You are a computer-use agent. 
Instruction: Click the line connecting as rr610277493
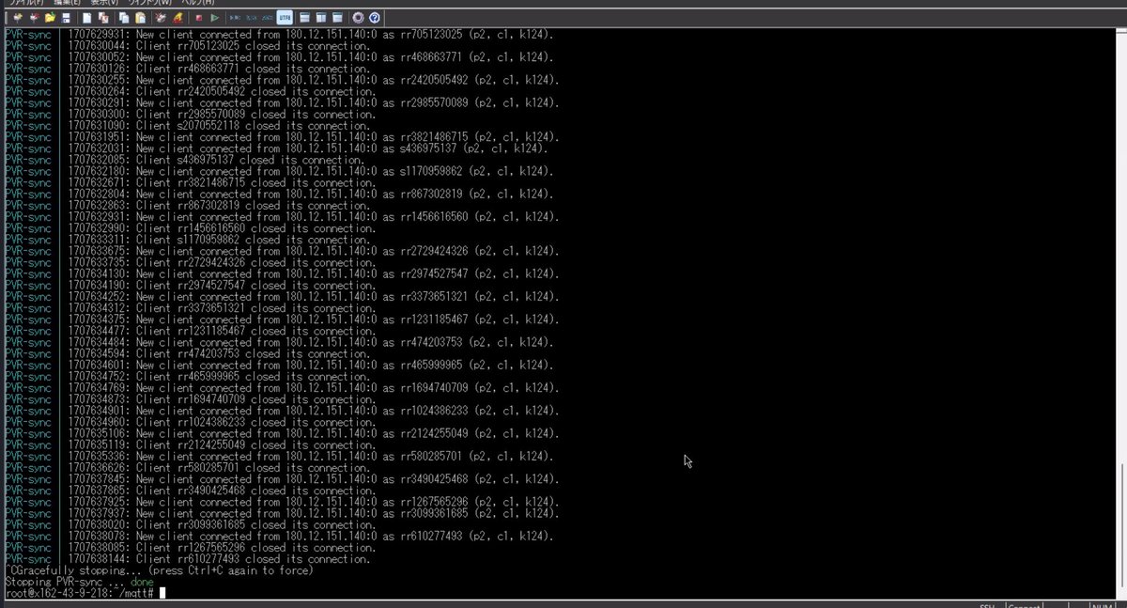pos(282,536)
